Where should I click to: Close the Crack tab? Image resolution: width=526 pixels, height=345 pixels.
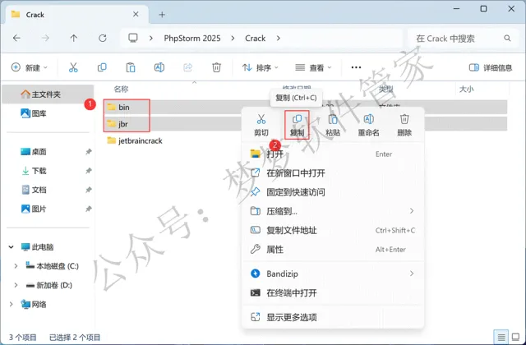[136, 14]
